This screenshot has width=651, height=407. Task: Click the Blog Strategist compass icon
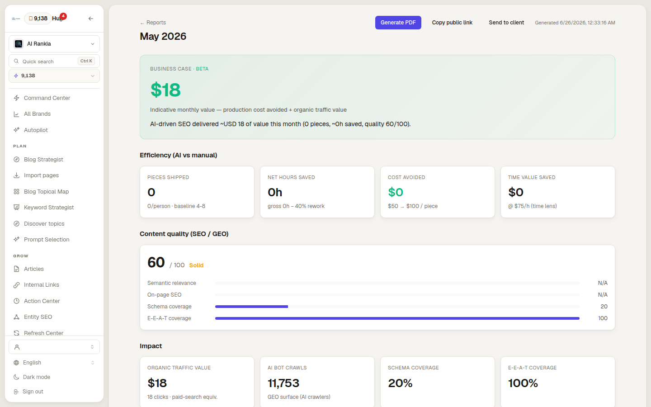[x=16, y=160]
